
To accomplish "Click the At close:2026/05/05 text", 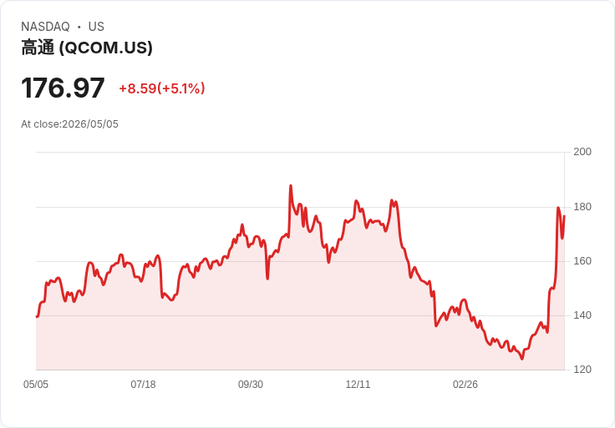I will click(x=69, y=124).
